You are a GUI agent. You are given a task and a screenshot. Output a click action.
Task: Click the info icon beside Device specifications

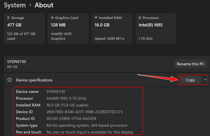pos(10,80)
